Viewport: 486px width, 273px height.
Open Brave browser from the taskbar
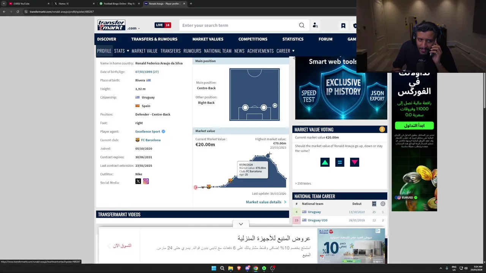pyautogui.click(x=239, y=268)
